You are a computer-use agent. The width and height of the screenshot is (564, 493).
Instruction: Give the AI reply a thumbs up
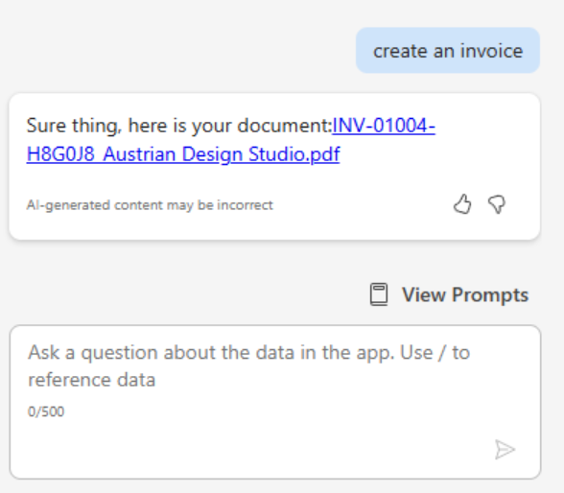tap(462, 204)
